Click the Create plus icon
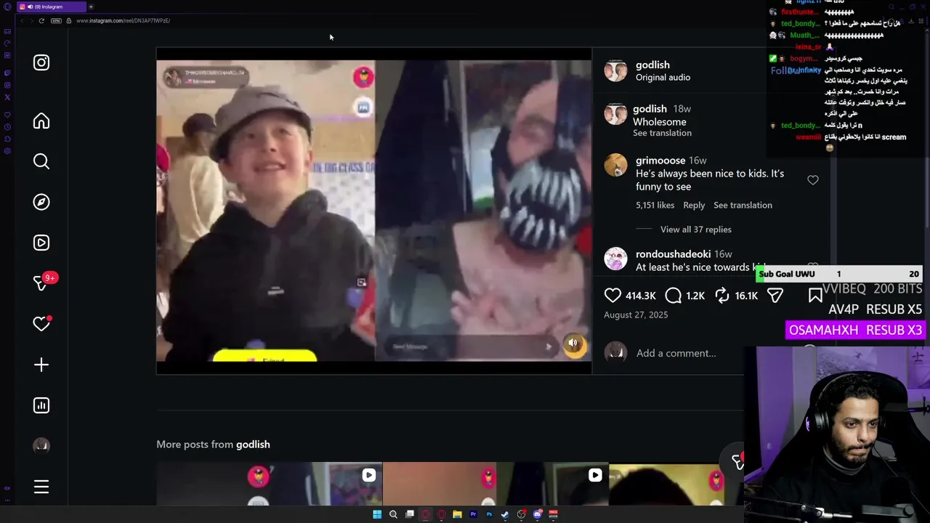The image size is (930, 523). [x=41, y=365]
